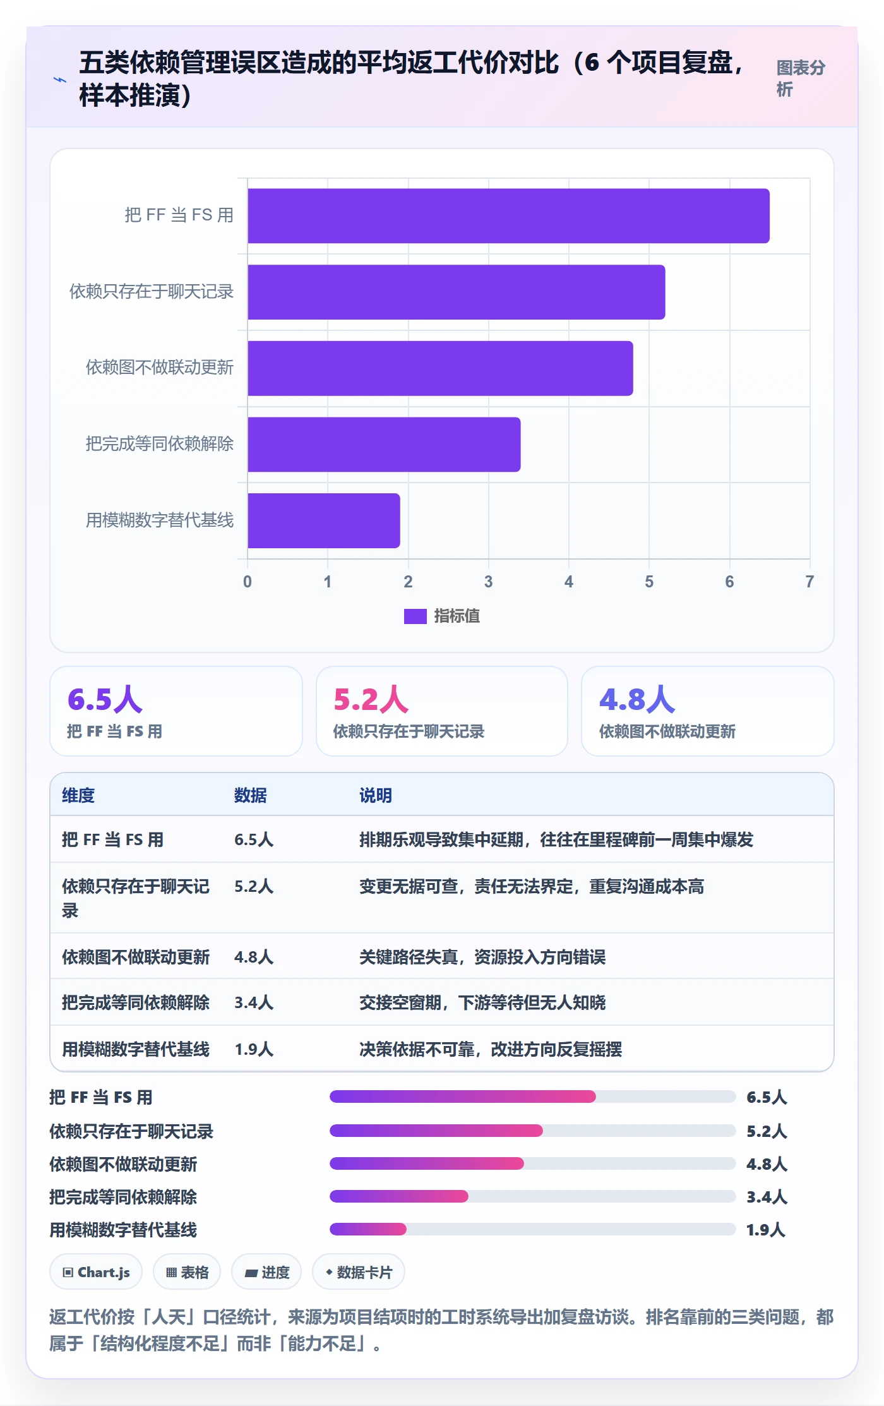Click the 依赖图不做联动更新 chart bar
Viewport: 884px width, 1406px height.
[x=440, y=368]
